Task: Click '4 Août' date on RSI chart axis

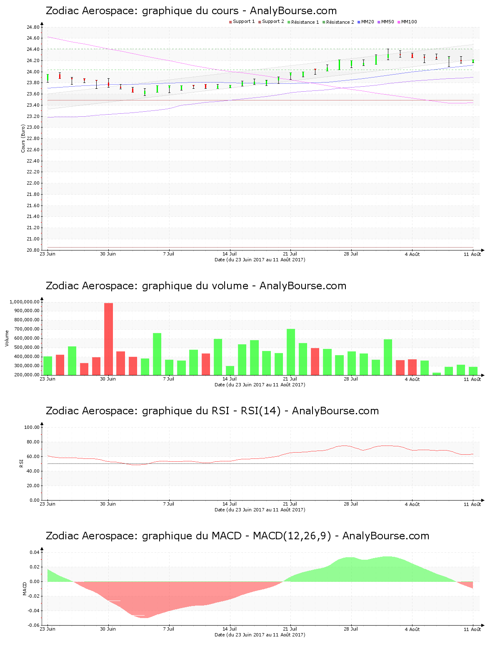Action: click(x=412, y=504)
